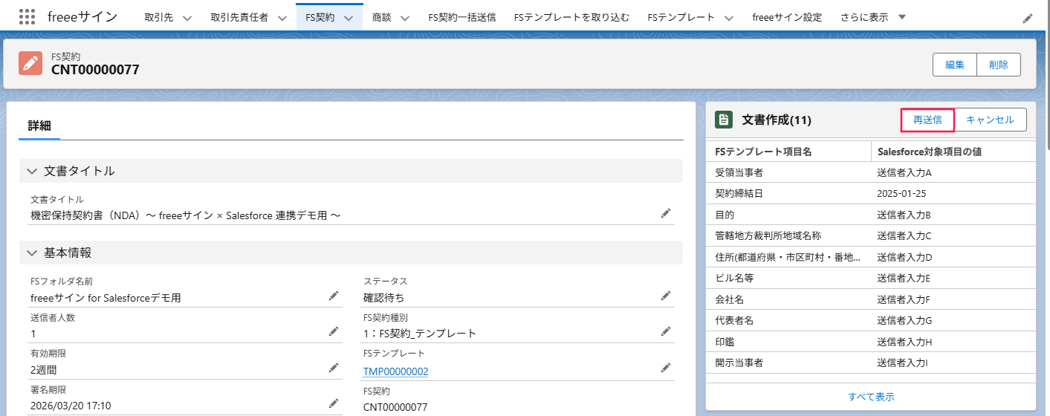
Task: Click the 編集 button
Action: click(955, 65)
